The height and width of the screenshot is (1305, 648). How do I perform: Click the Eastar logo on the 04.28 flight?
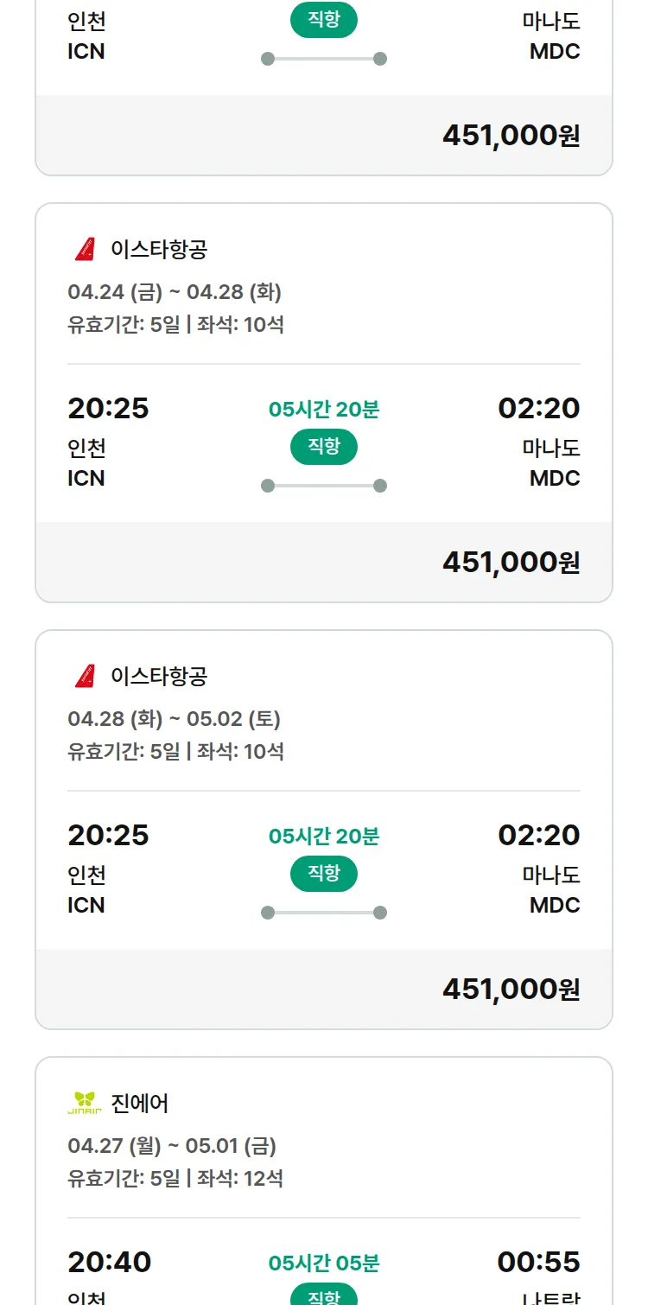(85, 676)
